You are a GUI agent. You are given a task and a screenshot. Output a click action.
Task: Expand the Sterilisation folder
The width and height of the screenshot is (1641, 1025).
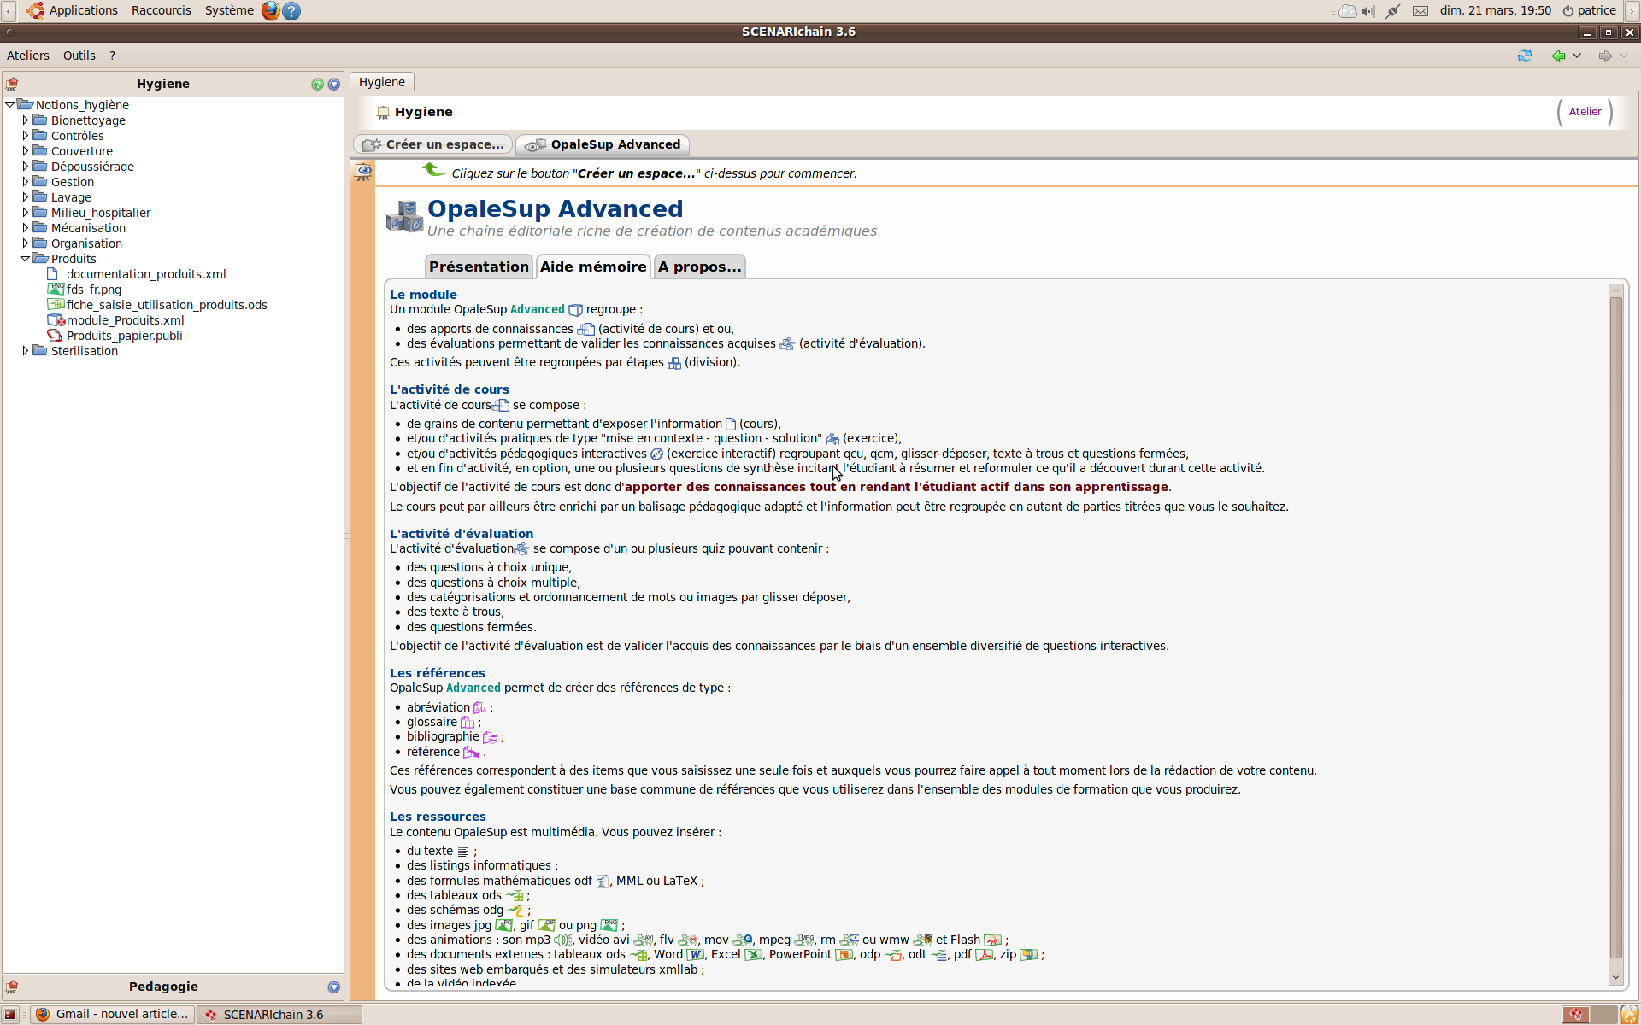coord(26,351)
